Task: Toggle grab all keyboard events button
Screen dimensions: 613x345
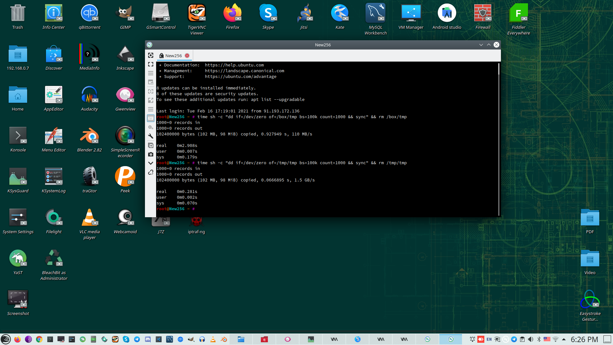Action: (151, 118)
